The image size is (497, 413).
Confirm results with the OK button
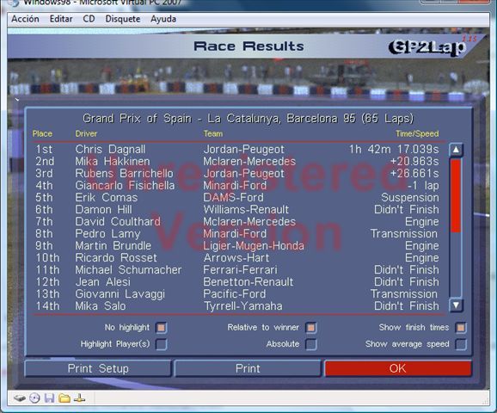tap(398, 368)
